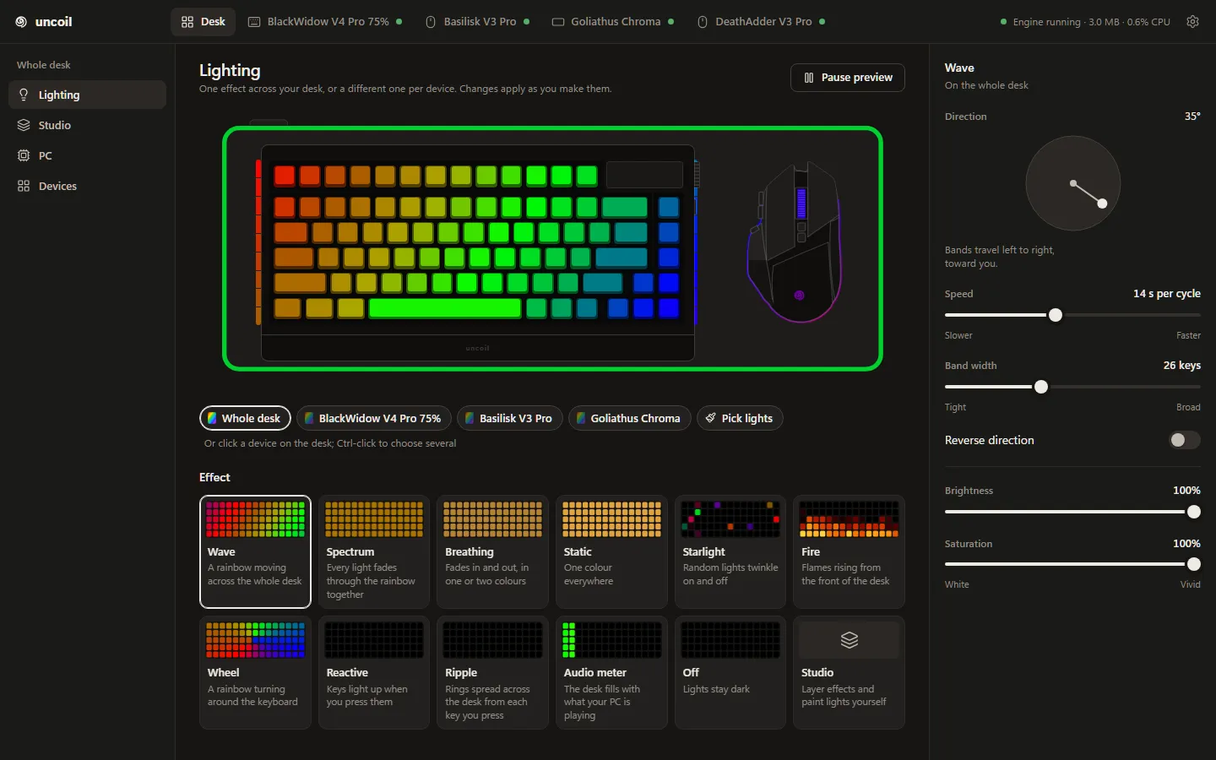Click the grid icon on Desk tab
This screenshot has height=760, width=1216.
[x=187, y=22]
